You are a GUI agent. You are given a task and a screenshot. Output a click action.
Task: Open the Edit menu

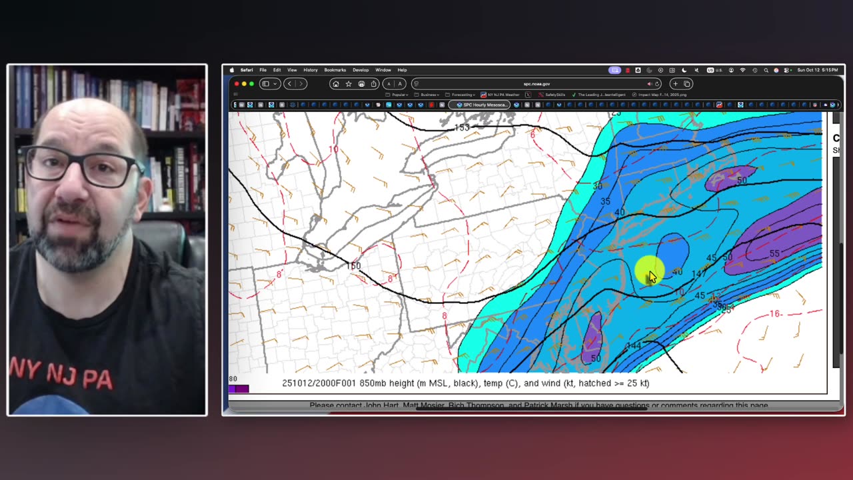click(x=277, y=70)
